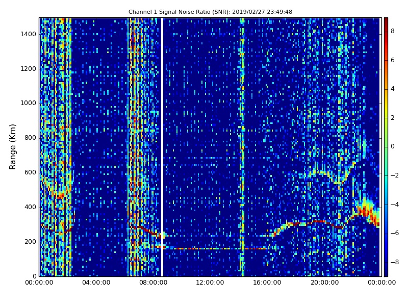
Task: Click the 200 range tick label
Action: [x=30, y=242]
